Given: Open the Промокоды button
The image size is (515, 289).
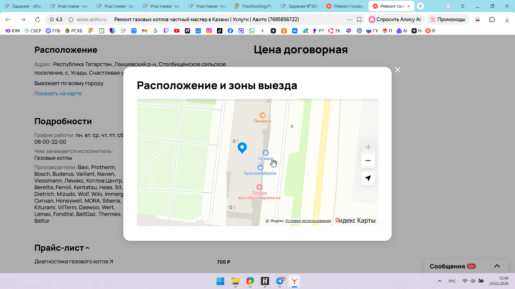Looking at the screenshot, I should coord(448,20).
